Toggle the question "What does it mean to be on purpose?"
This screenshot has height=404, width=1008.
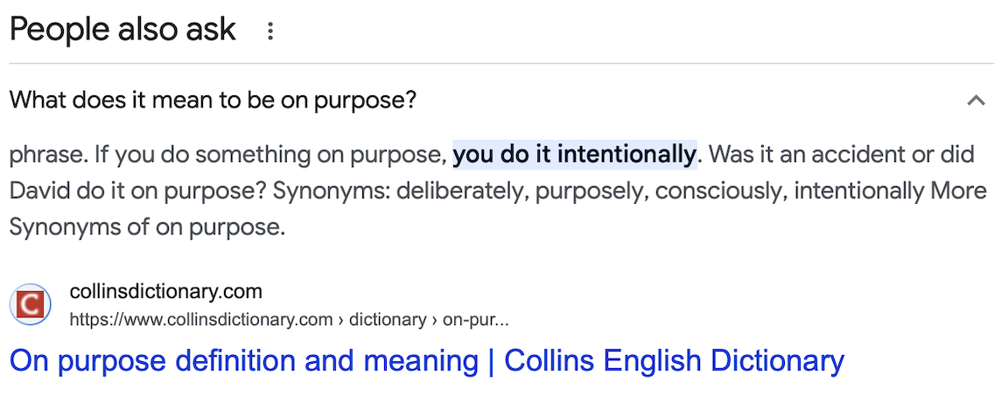pyautogui.click(x=213, y=101)
